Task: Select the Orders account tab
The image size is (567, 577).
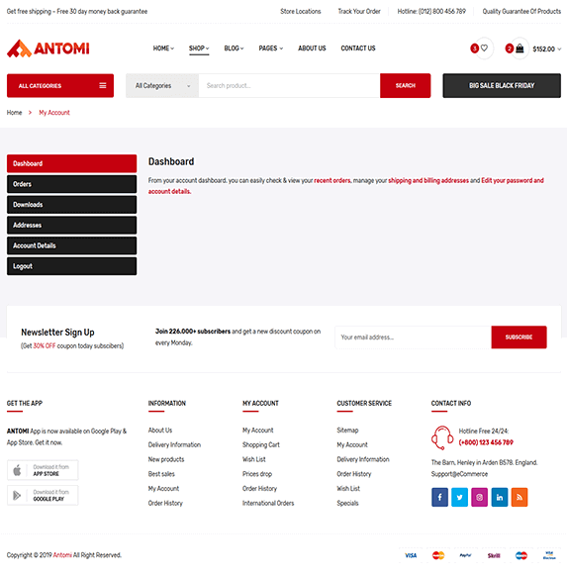Action: click(x=72, y=184)
